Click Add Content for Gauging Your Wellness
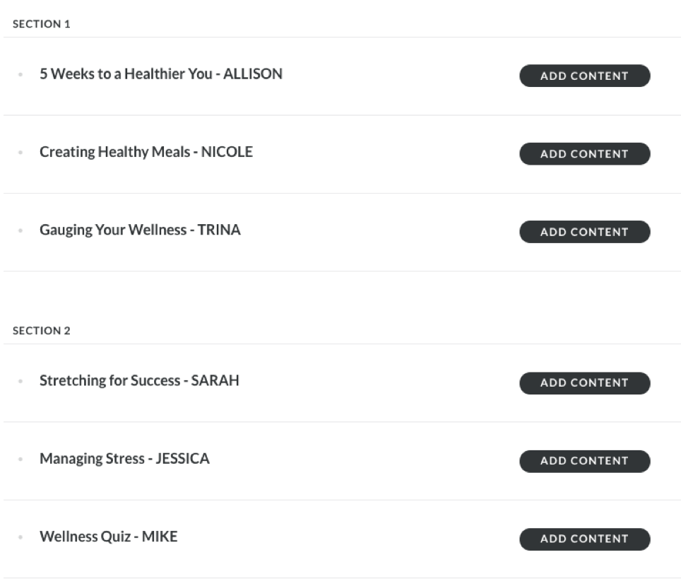This screenshot has width=681, height=586. point(584,232)
